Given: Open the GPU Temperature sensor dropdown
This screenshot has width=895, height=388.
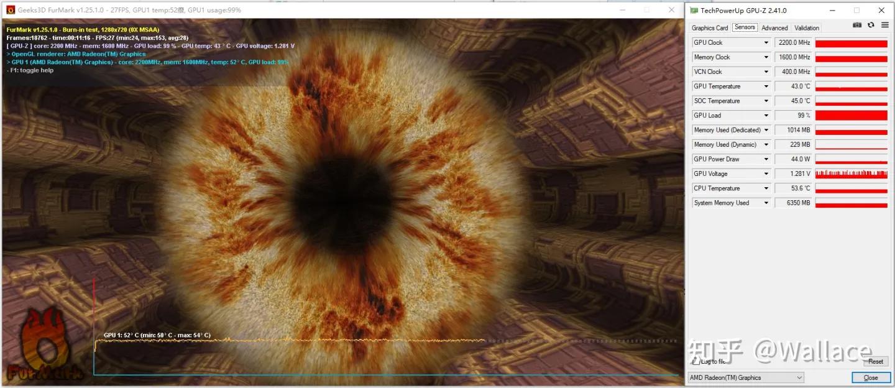Looking at the screenshot, I should point(766,86).
